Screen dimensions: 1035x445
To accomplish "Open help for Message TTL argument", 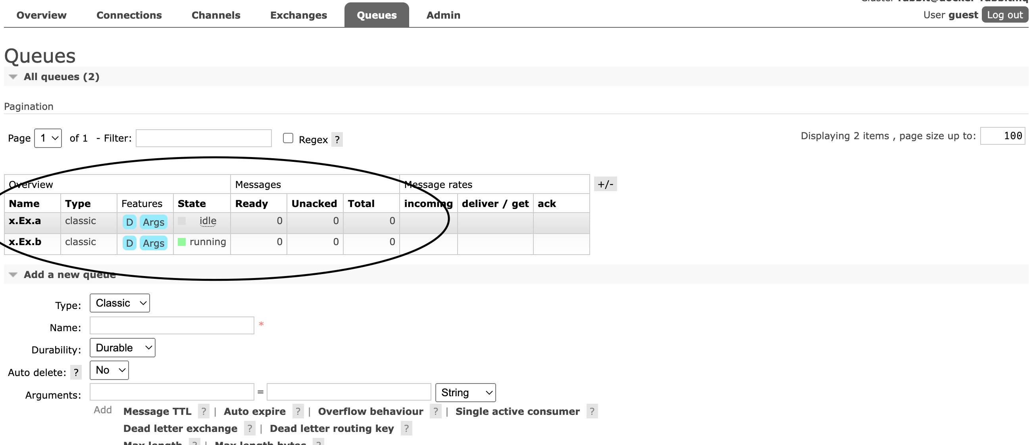I will [204, 411].
